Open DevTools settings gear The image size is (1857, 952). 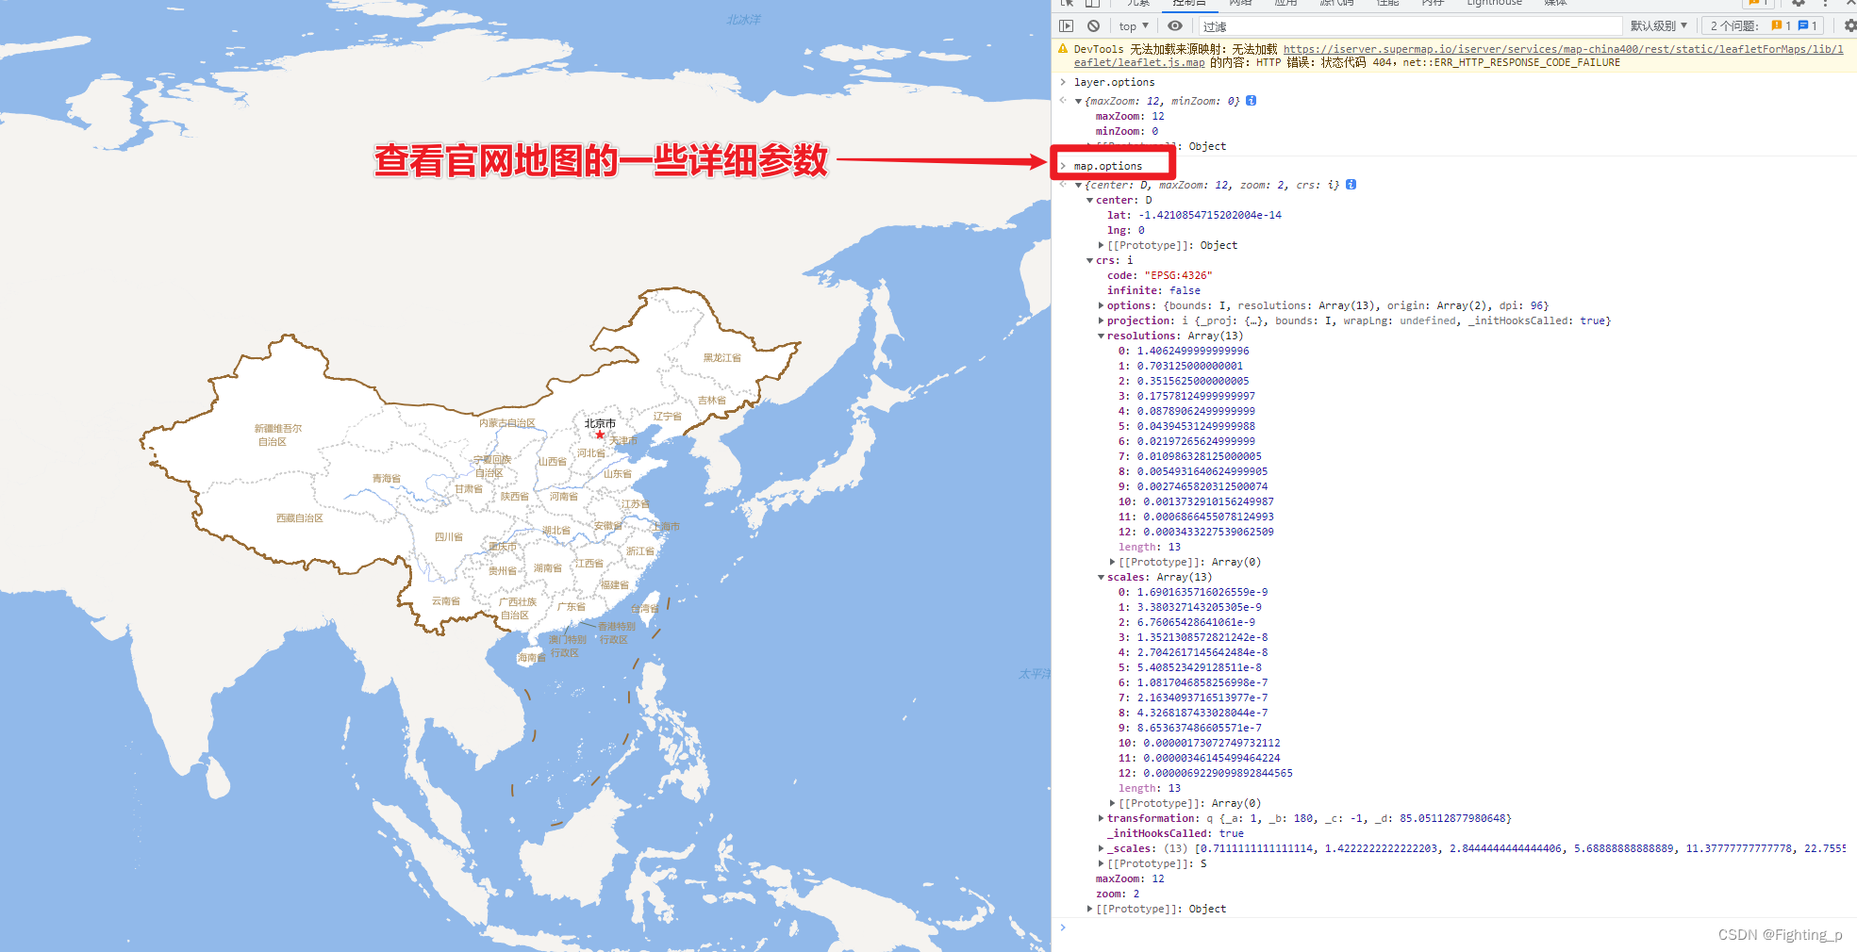pyautogui.click(x=1799, y=4)
